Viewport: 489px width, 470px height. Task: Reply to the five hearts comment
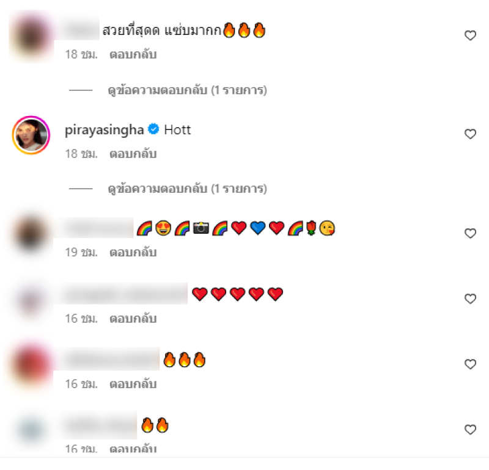coord(133,319)
